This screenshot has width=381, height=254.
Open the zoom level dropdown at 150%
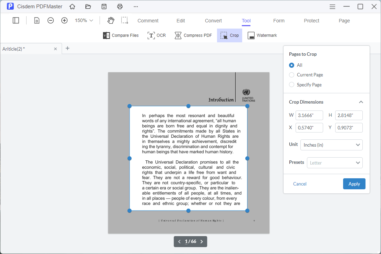(83, 20)
